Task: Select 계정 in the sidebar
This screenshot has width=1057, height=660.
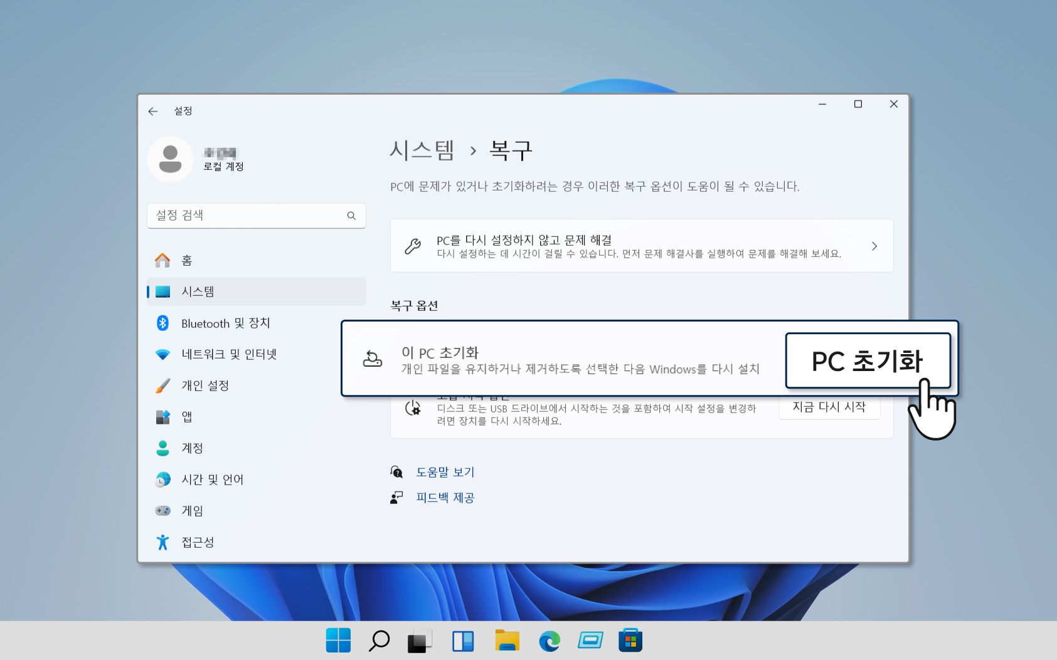Action: coord(192,448)
